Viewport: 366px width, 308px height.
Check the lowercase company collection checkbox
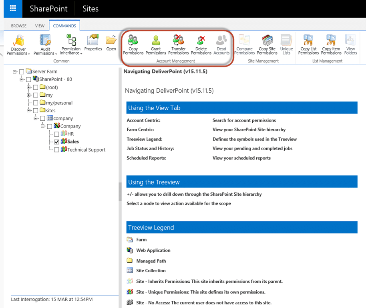[42, 118]
